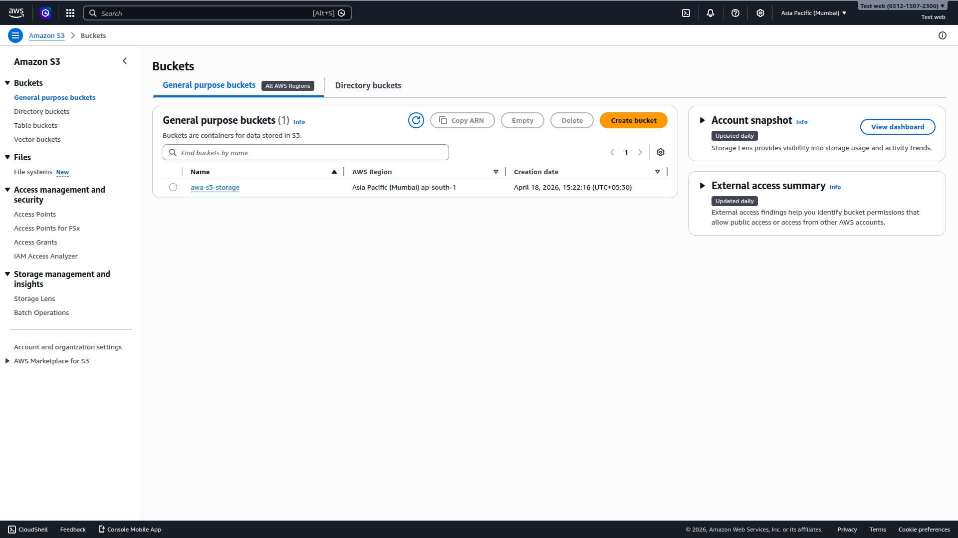This screenshot has width=958, height=538.
Task: Refresh the buckets list
Action: tap(416, 120)
